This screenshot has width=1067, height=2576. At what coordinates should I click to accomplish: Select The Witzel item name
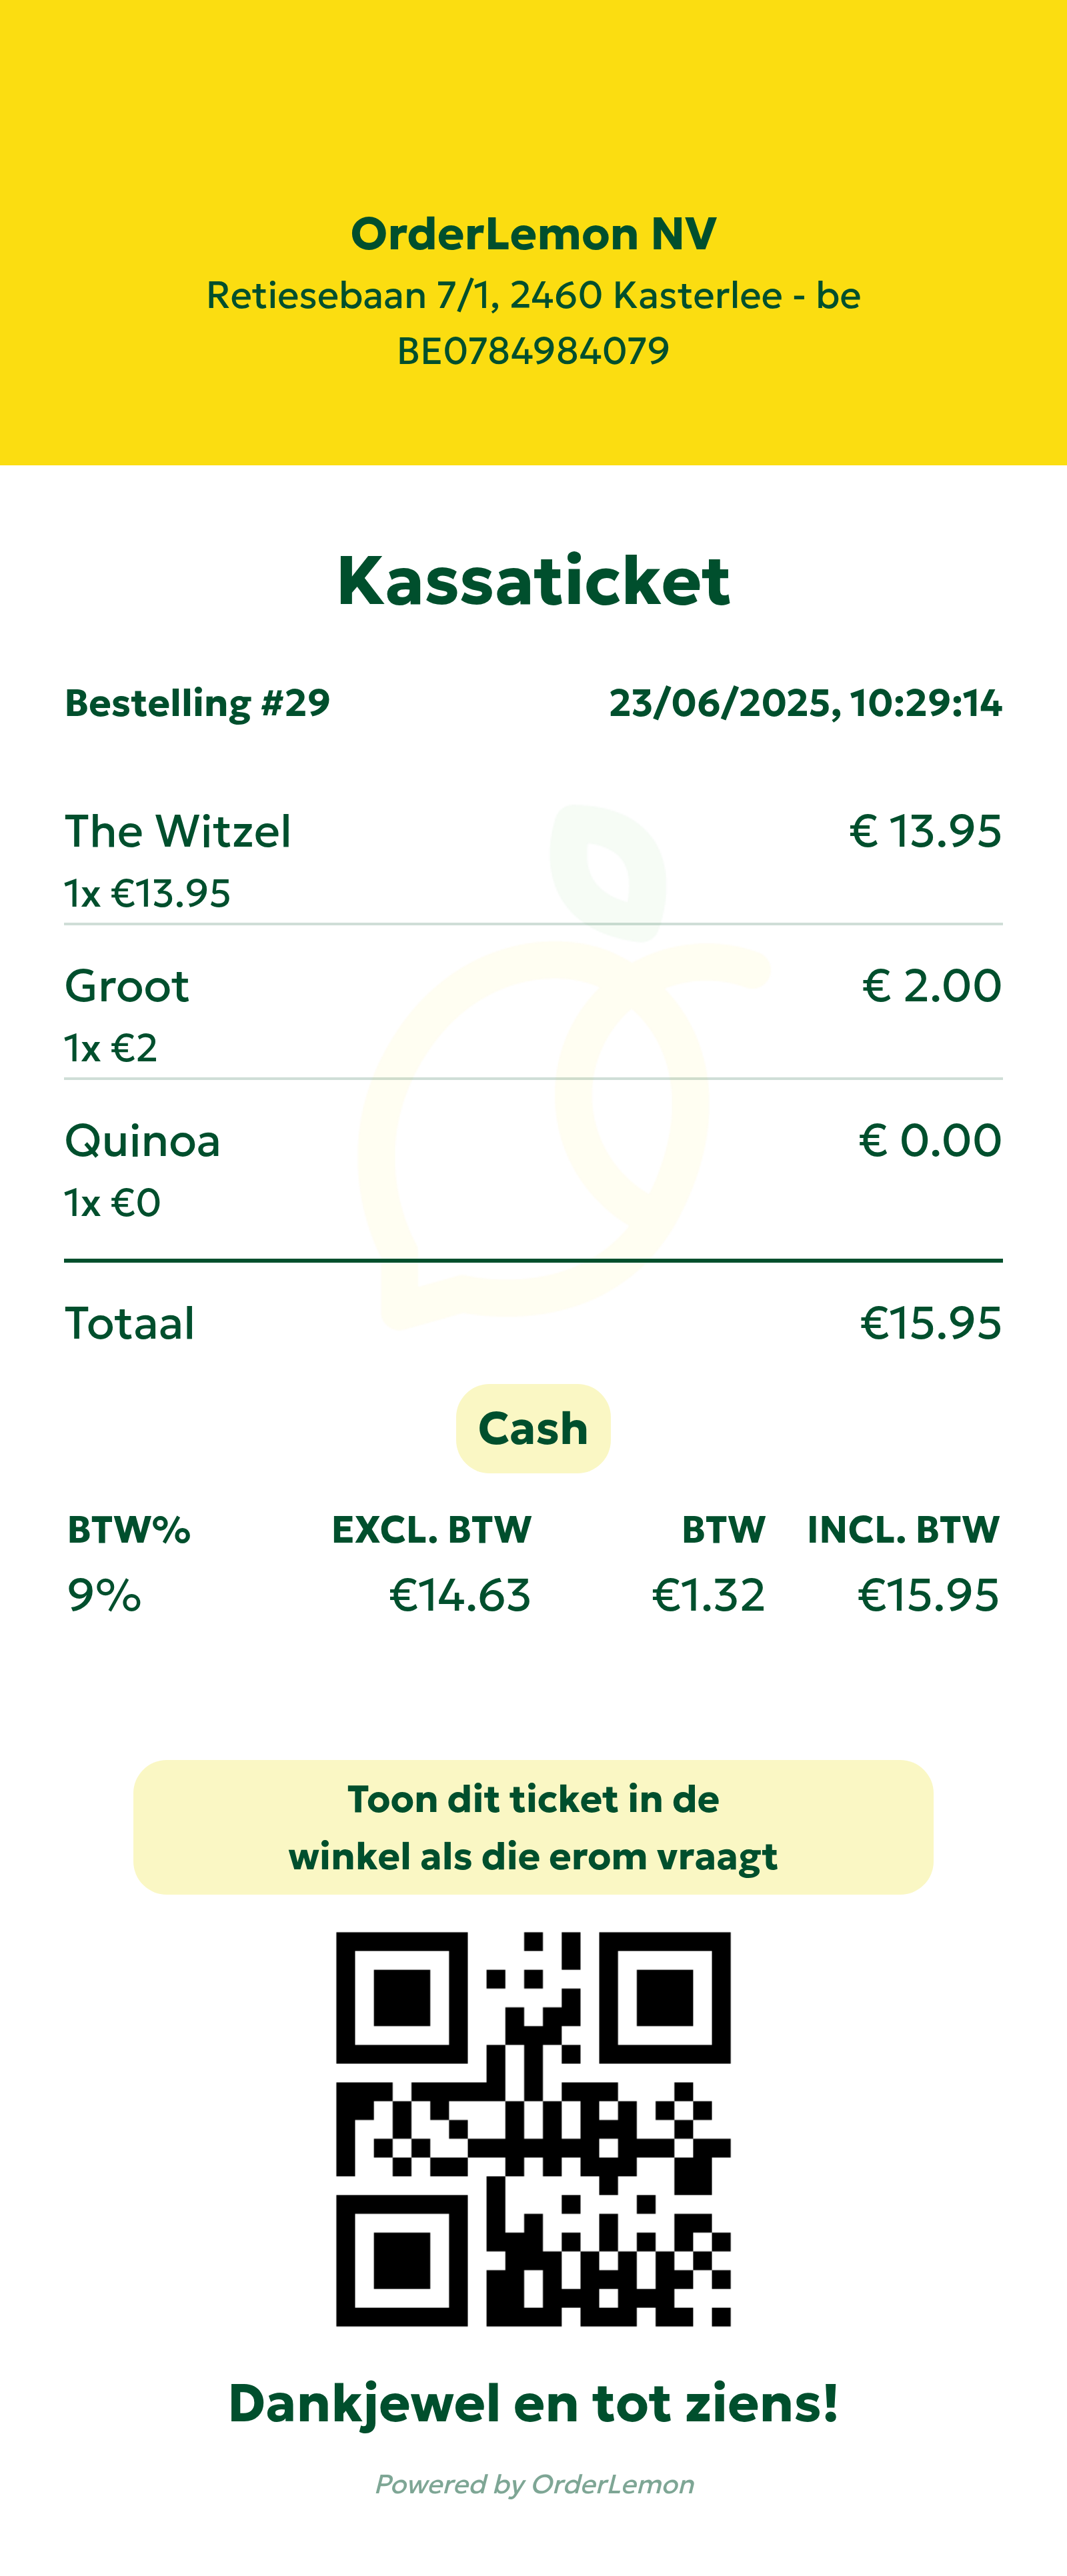coord(178,831)
